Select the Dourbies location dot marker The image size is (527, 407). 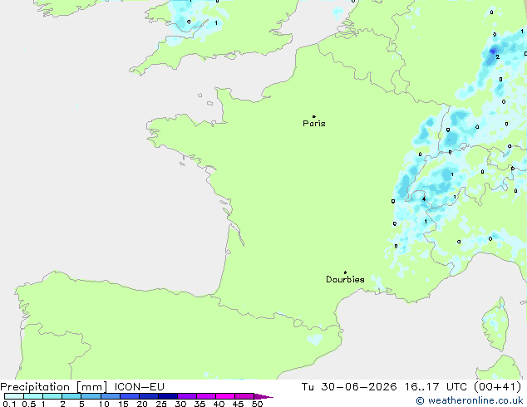tap(345, 272)
